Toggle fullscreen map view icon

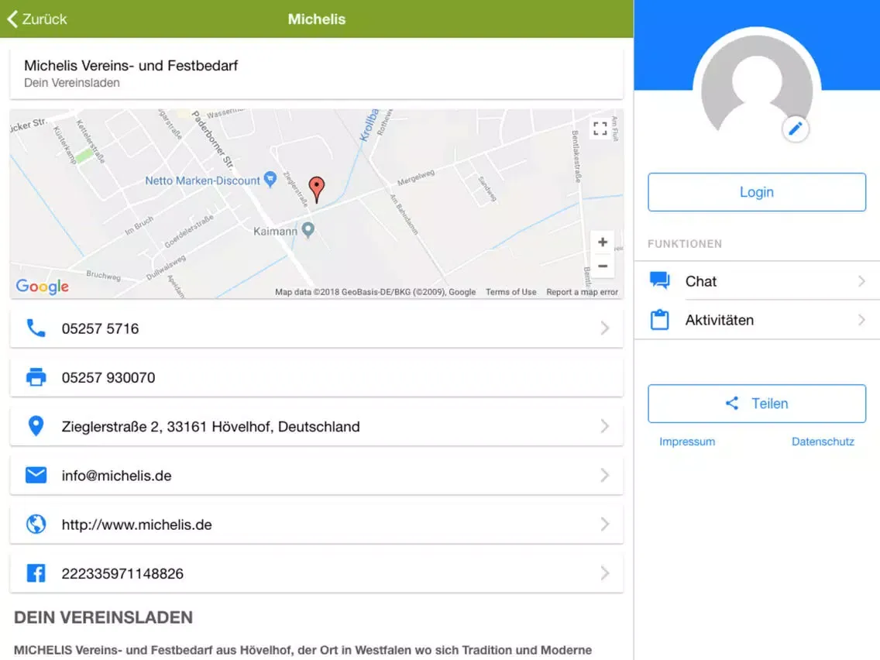click(x=600, y=129)
